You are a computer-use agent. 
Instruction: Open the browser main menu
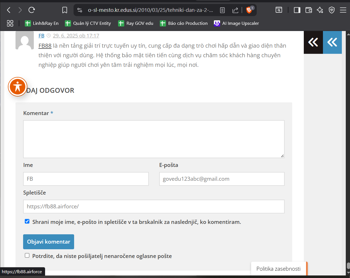[343, 10]
